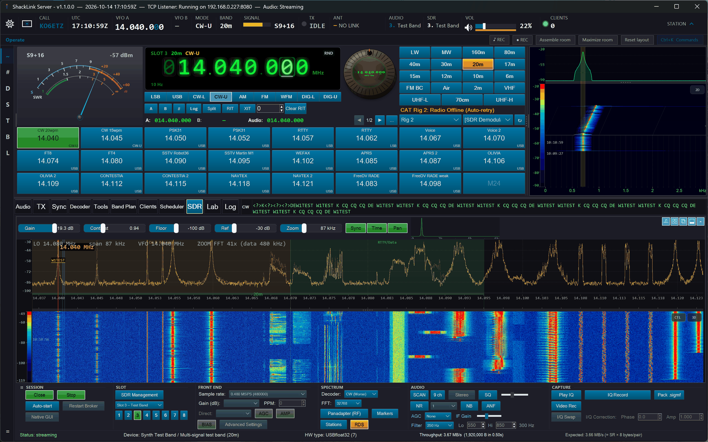The image size is (708, 442).
Task: Adjust the Zoom slider handle
Action: click(304, 228)
